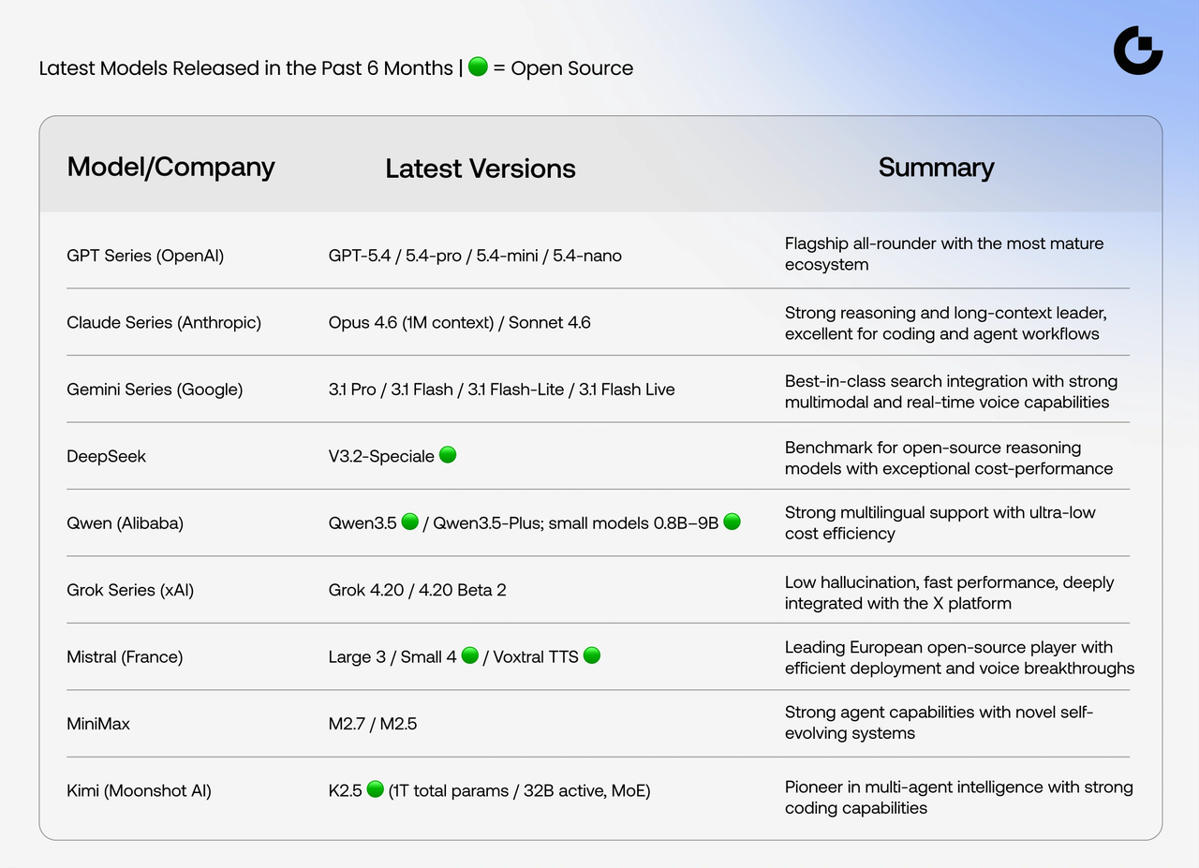Click the Model/Company column header
1199x868 pixels.
point(170,167)
